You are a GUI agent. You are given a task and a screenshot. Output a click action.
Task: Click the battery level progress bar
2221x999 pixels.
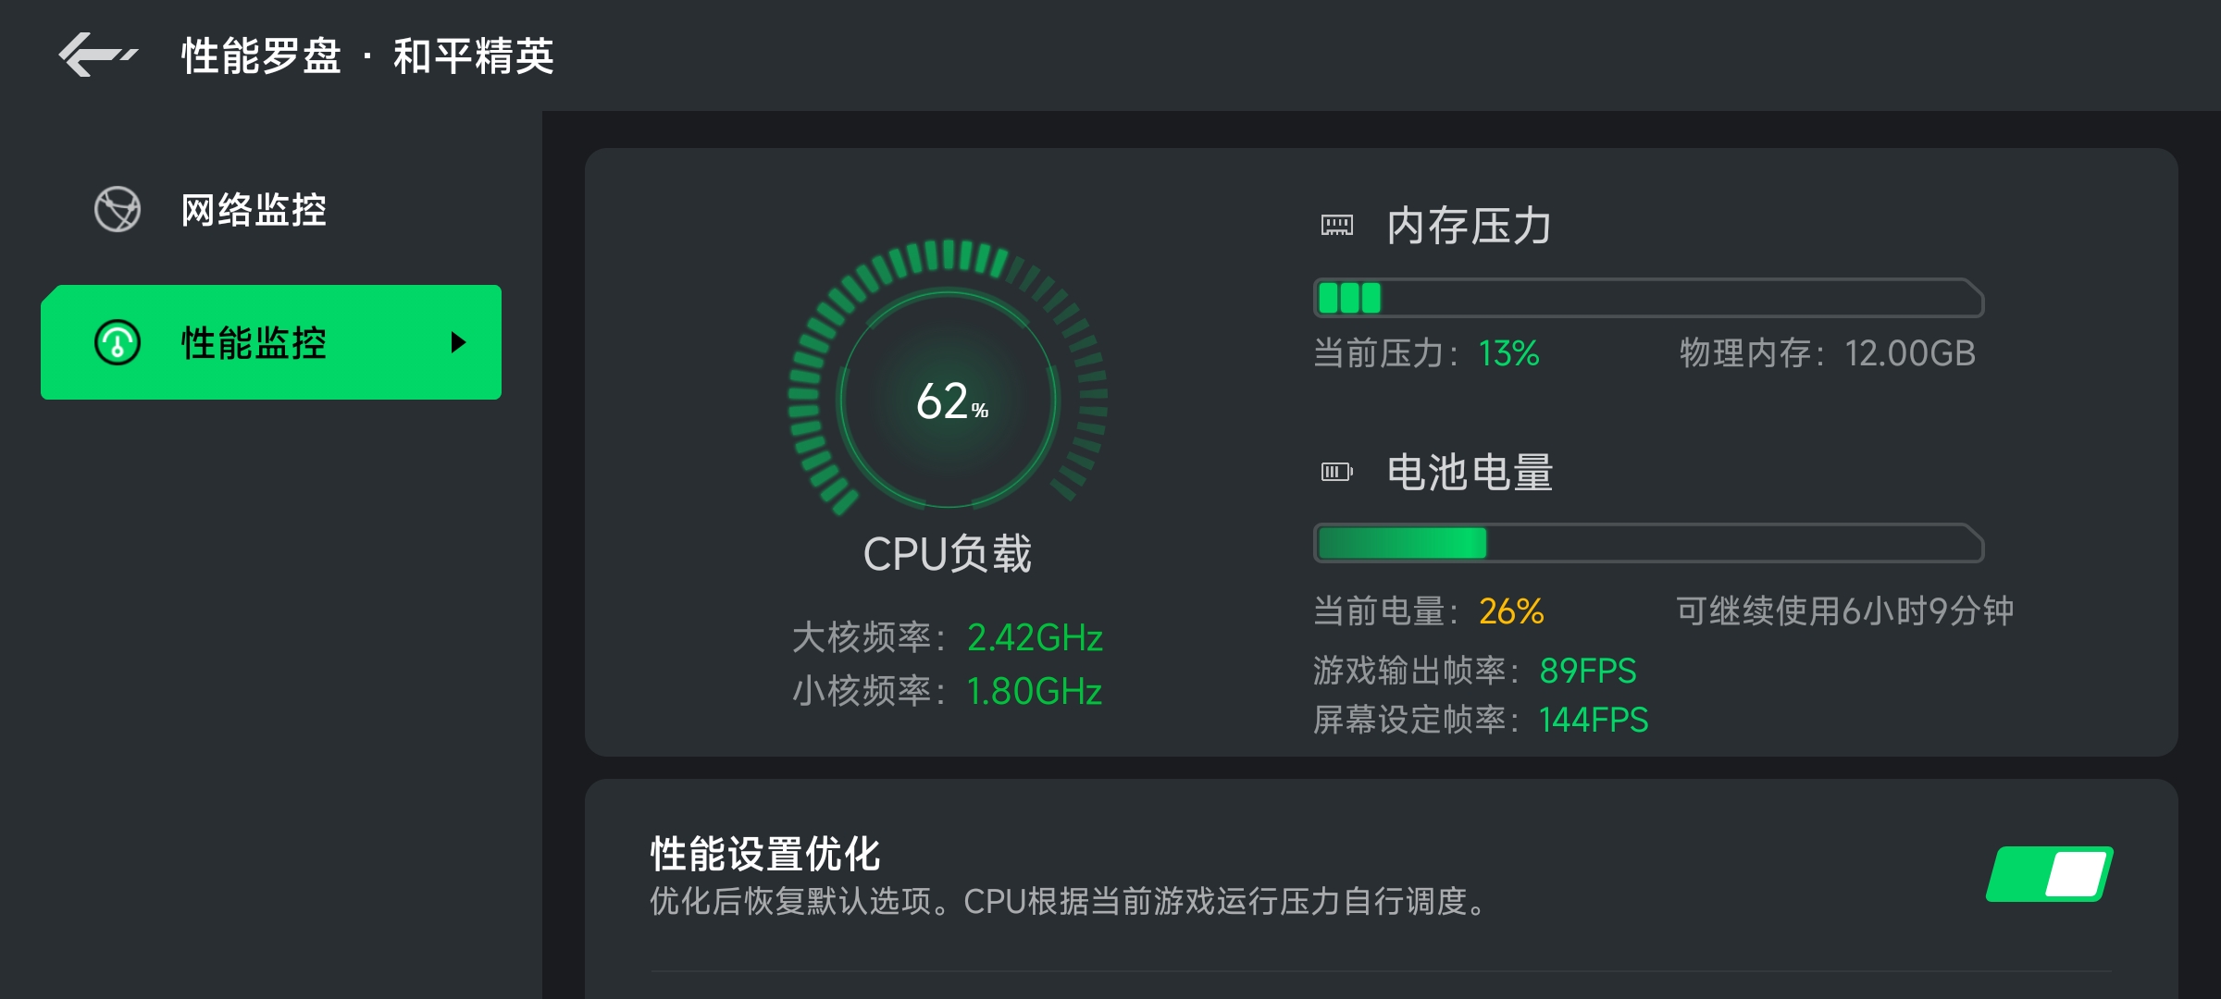(x=1648, y=543)
